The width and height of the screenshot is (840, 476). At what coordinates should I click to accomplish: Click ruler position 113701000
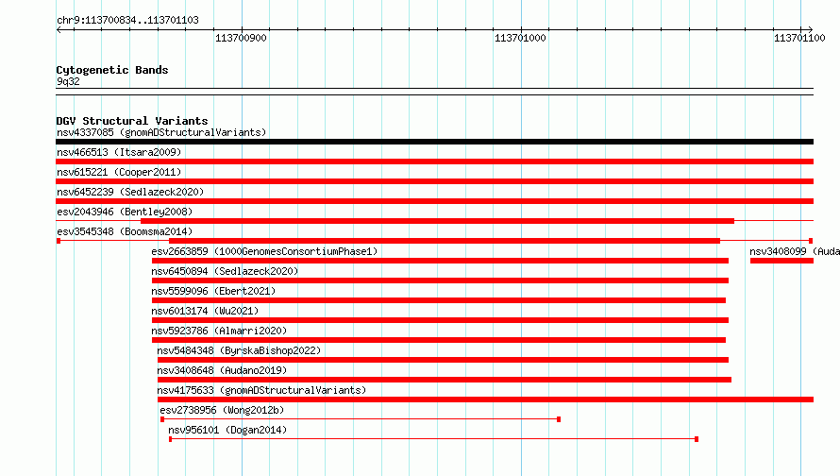520,38
